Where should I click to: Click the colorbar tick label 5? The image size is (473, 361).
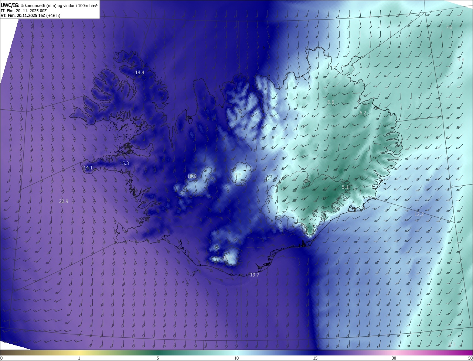pyautogui.click(x=158, y=358)
